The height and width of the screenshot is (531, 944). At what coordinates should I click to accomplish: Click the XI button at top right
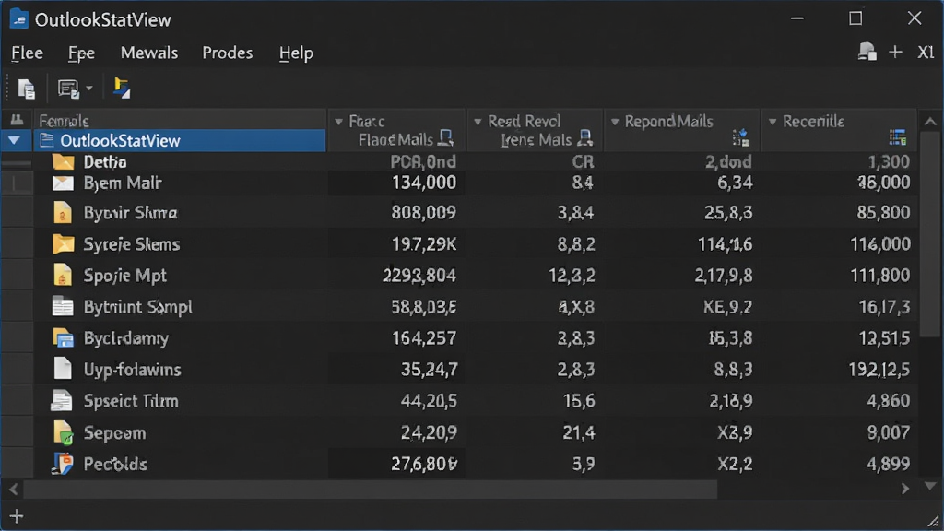926,53
